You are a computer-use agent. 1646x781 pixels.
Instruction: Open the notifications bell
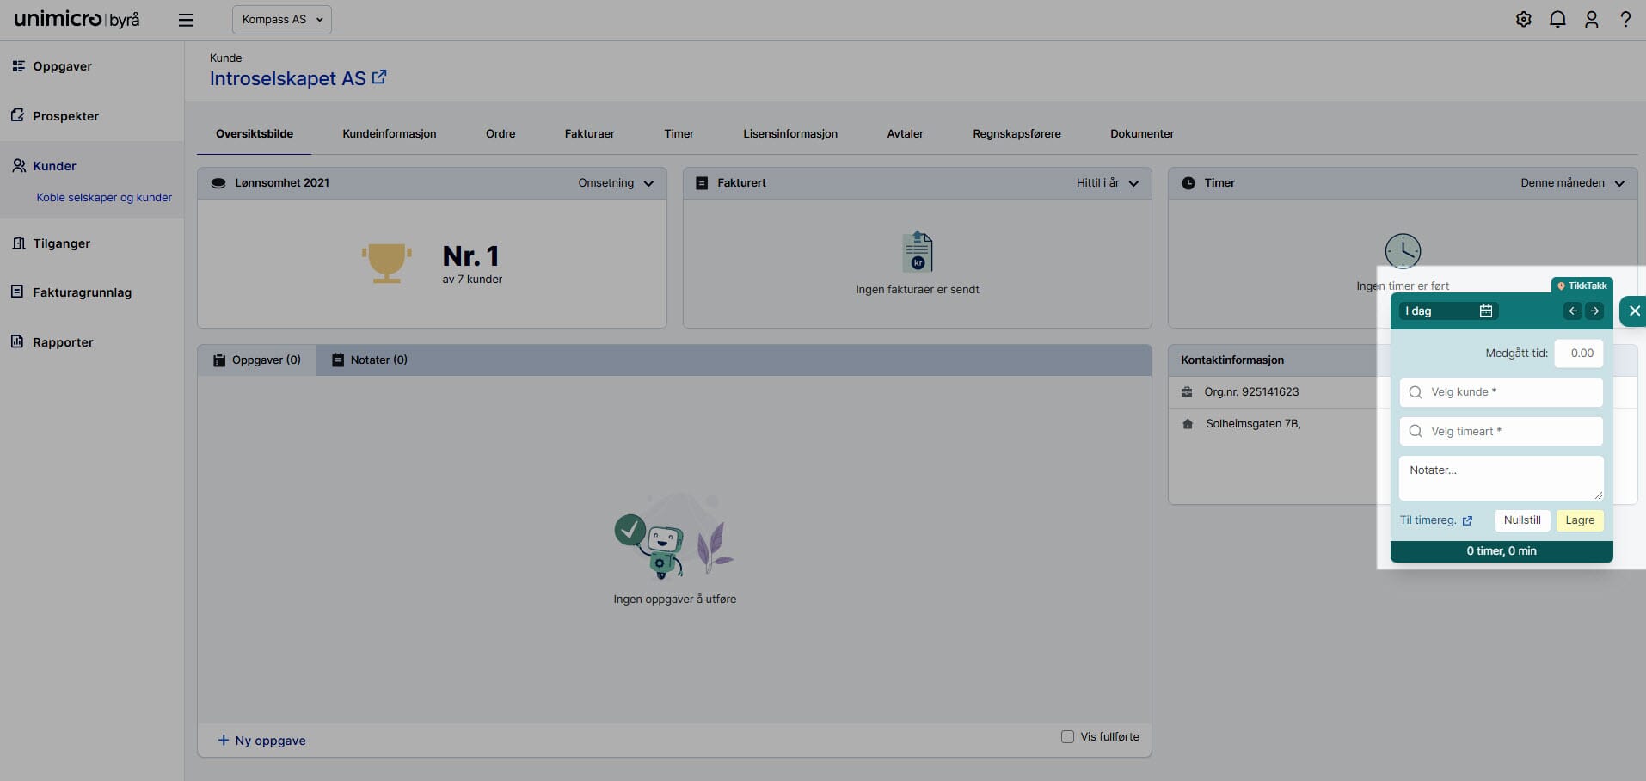click(1557, 19)
